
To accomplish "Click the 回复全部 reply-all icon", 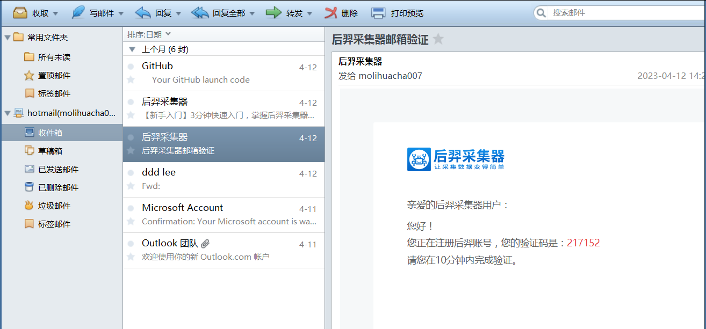I will 200,12.
